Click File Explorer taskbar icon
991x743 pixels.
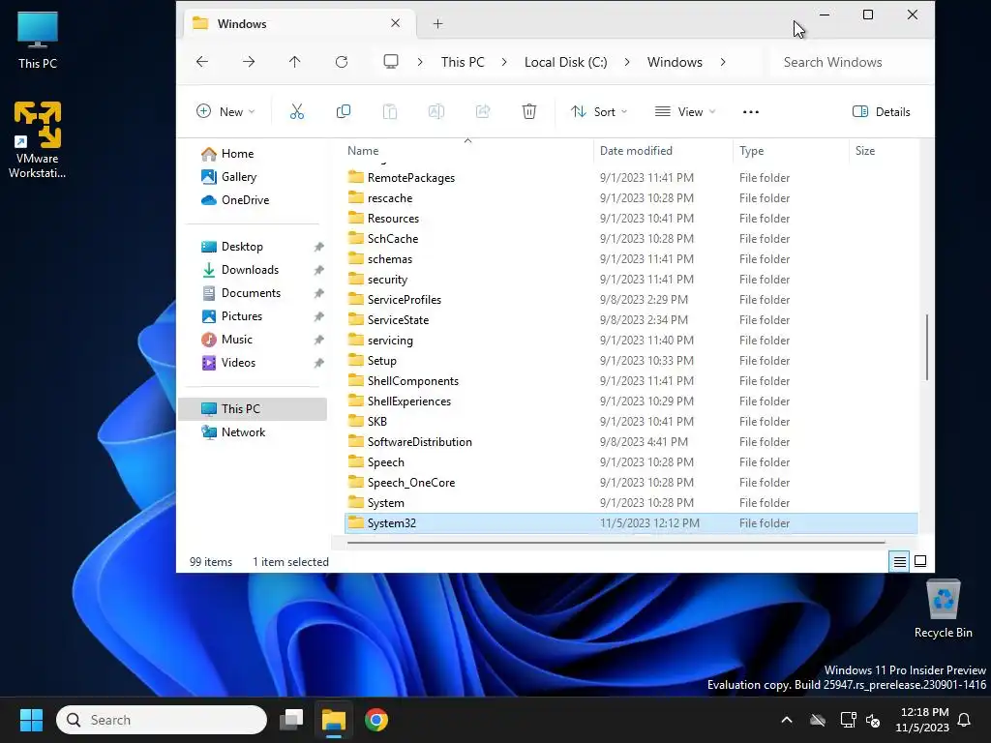(x=334, y=720)
